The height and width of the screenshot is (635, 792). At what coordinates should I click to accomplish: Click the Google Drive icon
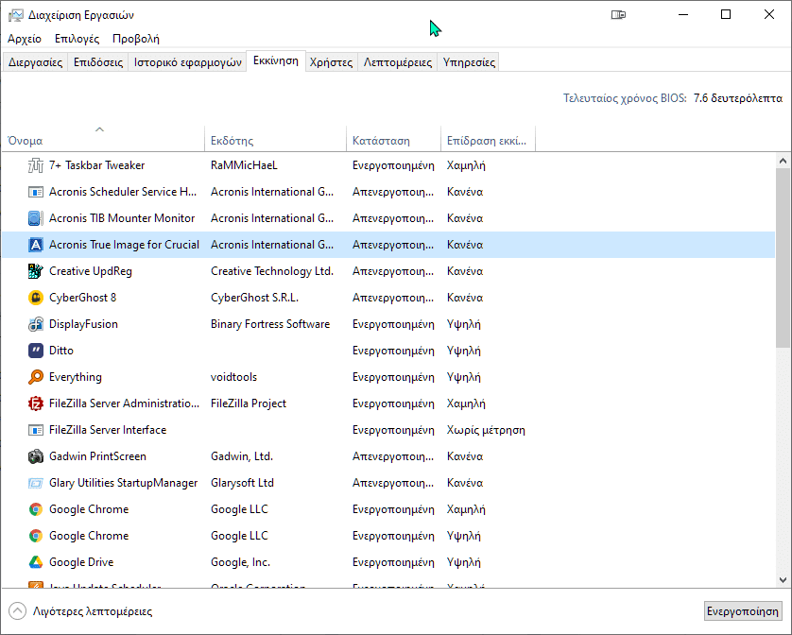pos(35,562)
